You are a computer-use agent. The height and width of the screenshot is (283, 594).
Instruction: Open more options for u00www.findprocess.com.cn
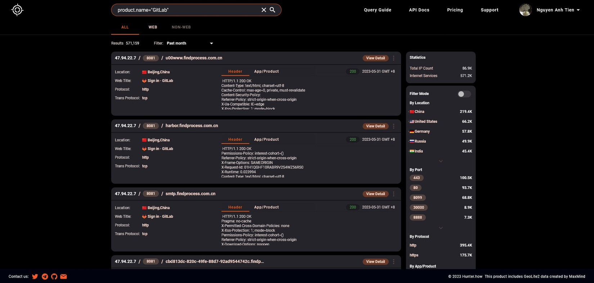point(393,58)
